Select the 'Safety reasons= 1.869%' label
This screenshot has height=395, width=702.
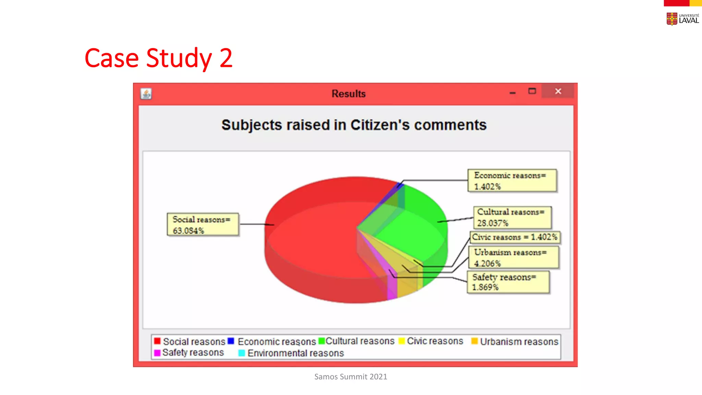click(x=508, y=282)
